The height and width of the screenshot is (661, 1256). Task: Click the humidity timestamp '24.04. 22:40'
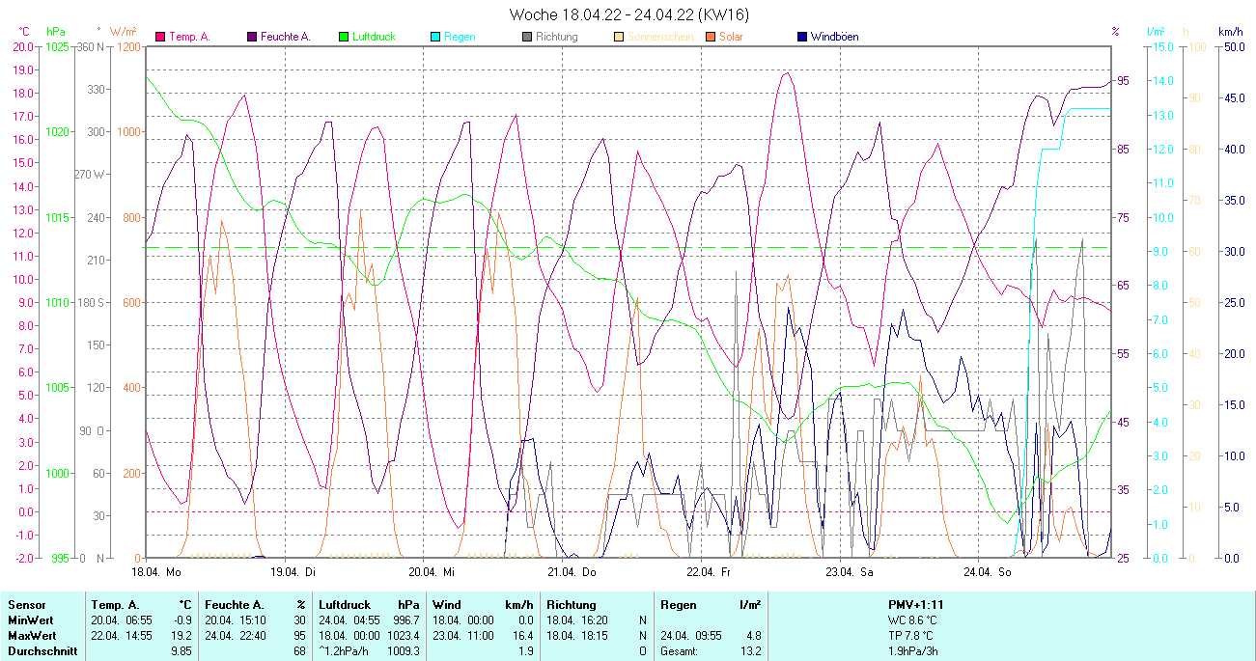pos(236,635)
